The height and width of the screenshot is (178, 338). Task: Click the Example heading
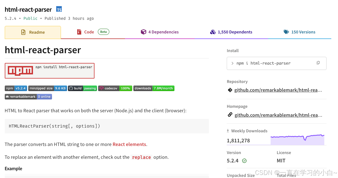click(13, 169)
